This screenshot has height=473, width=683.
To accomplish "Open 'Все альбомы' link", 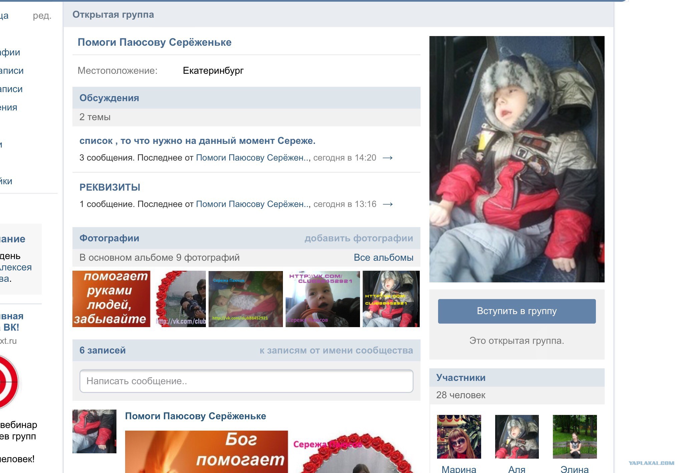I will tap(383, 258).
